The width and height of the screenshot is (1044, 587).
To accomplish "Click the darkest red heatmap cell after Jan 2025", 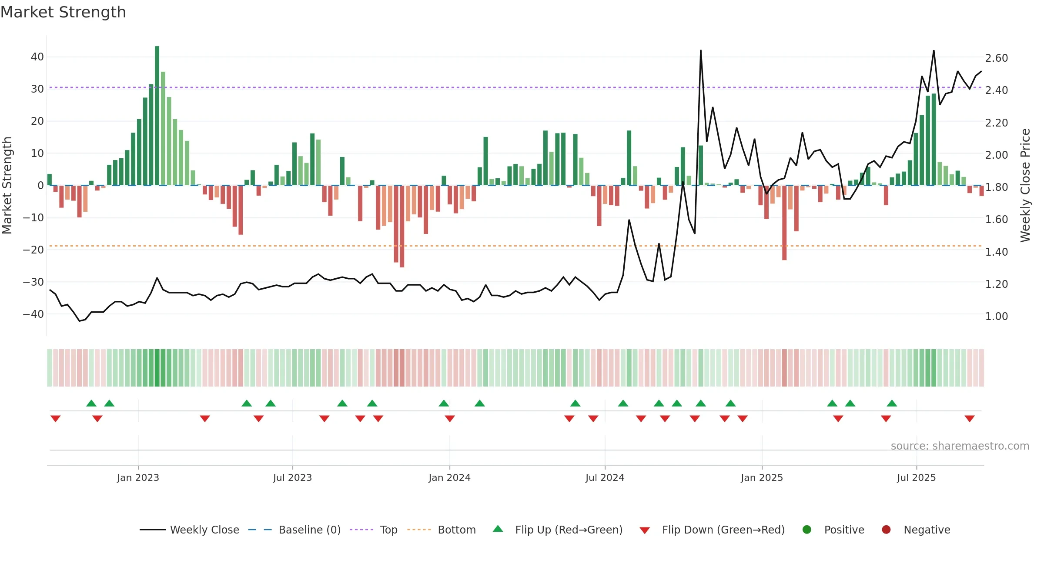I will coord(784,368).
